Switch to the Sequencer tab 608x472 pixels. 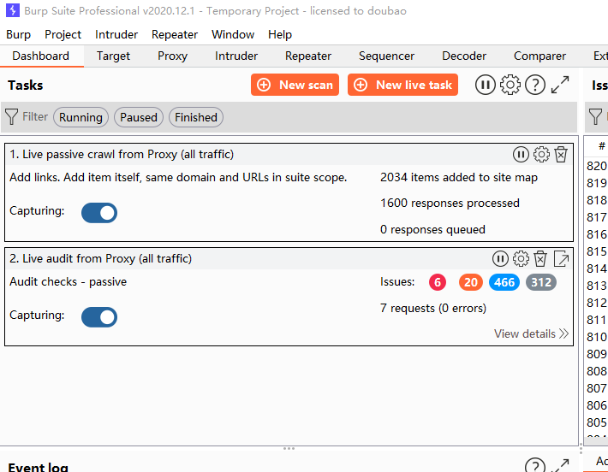pos(386,56)
